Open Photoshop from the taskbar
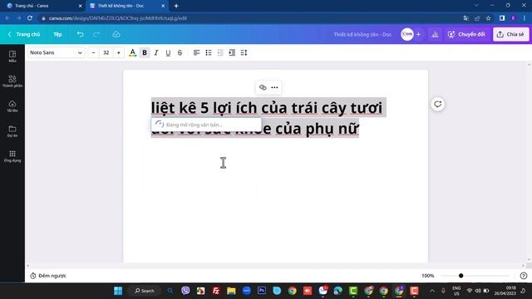The image size is (532, 299). tap(262, 291)
